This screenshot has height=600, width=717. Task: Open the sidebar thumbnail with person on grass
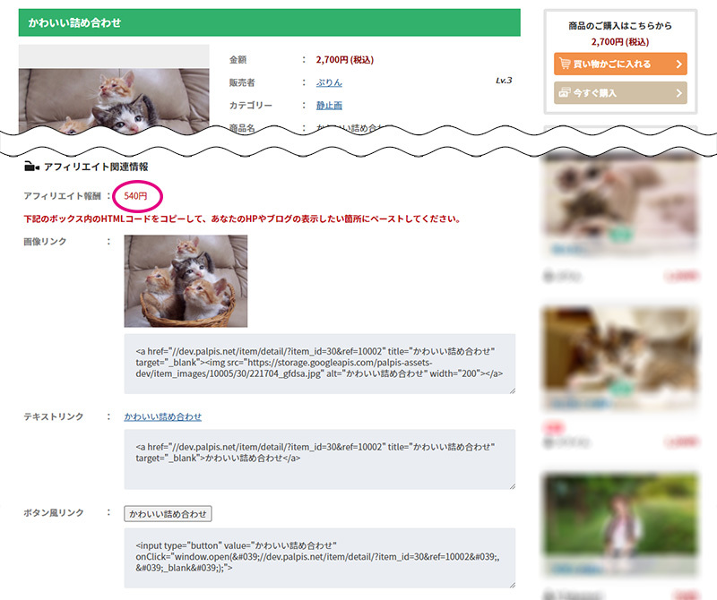620,523
